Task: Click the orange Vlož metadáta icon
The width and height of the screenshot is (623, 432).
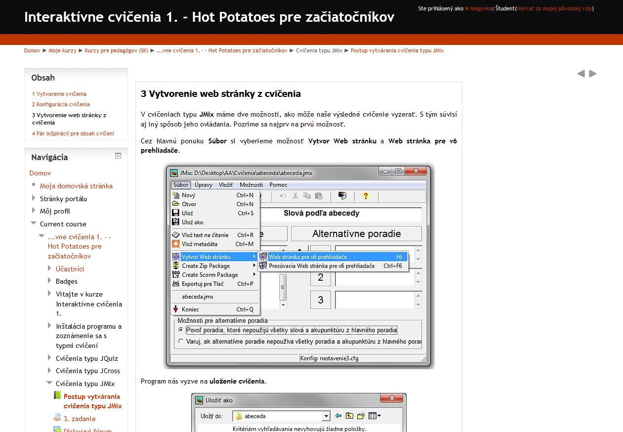Action: point(176,244)
